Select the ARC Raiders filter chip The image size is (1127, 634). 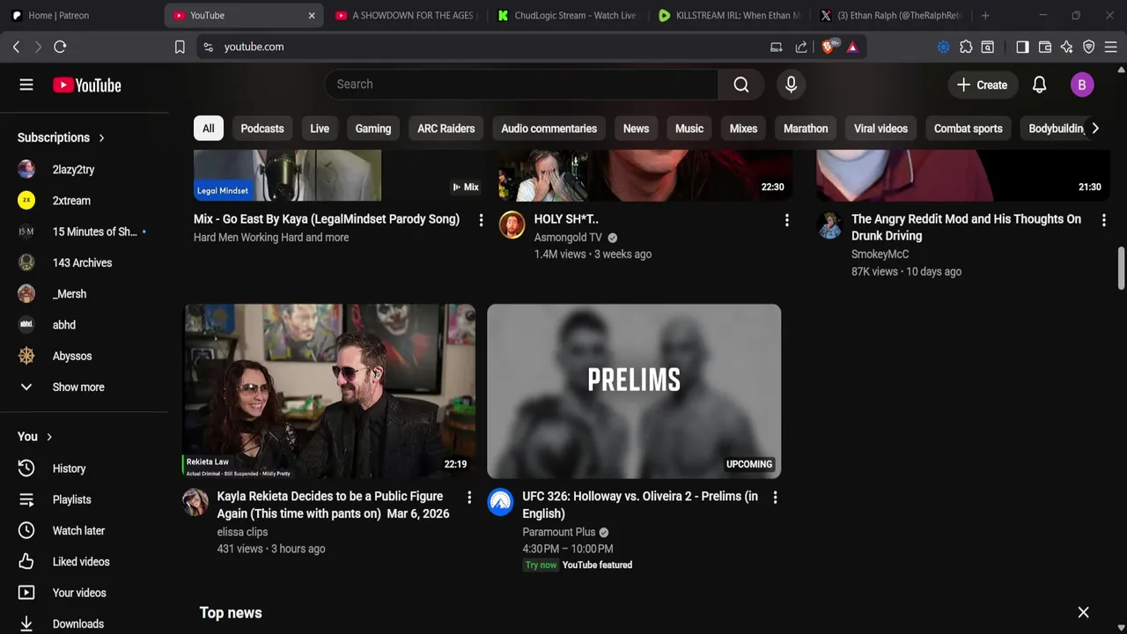(446, 129)
